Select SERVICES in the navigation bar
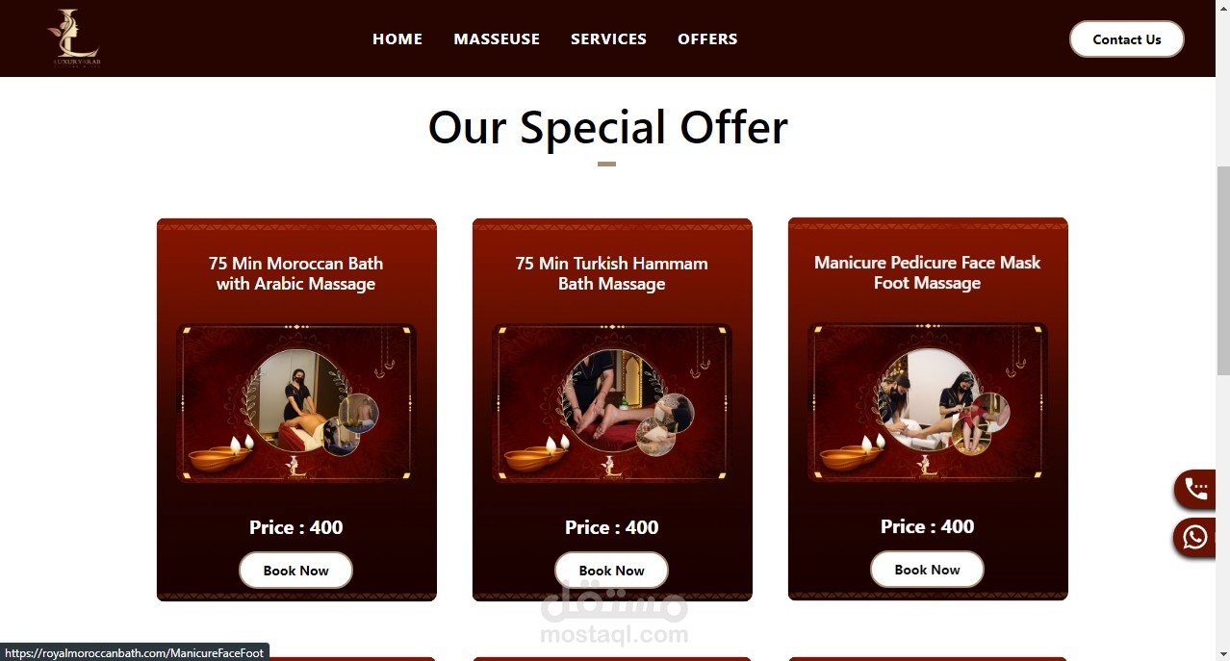Viewport: 1230px width, 661px height. [608, 38]
